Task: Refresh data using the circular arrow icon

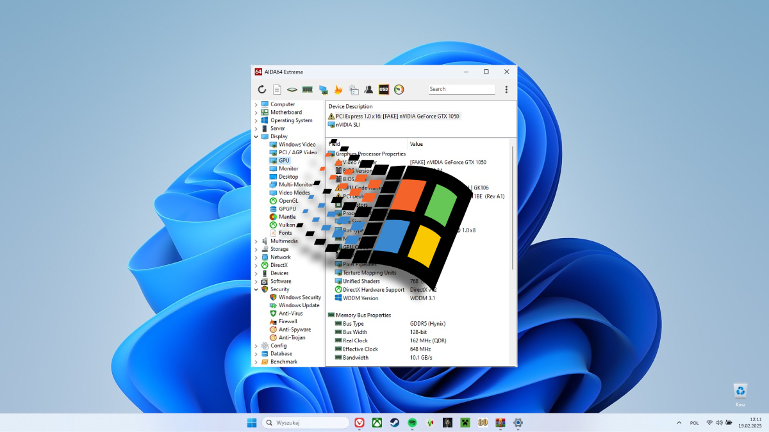Action: pyautogui.click(x=262, y=90)
